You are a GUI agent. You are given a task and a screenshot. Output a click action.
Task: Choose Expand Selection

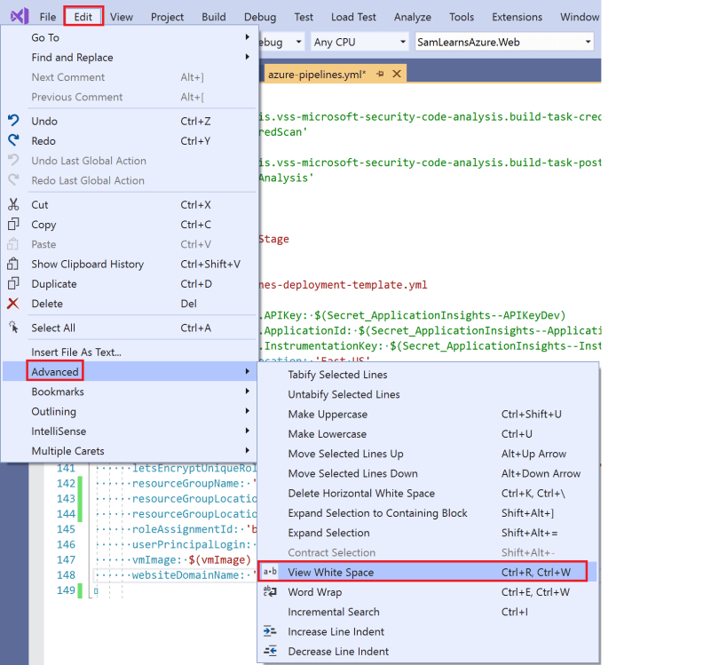[428, 533]
